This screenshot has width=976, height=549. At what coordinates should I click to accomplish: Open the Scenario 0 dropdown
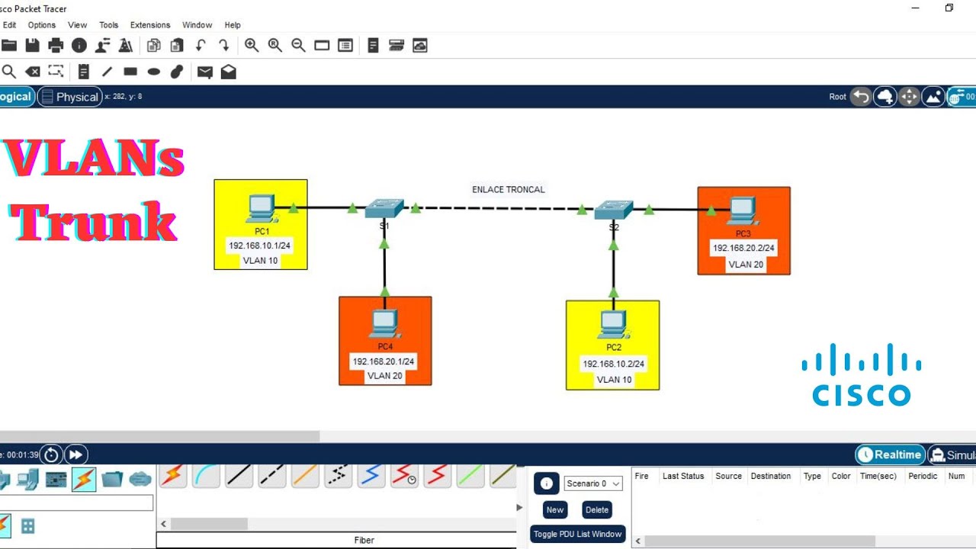tap(593, 483)
